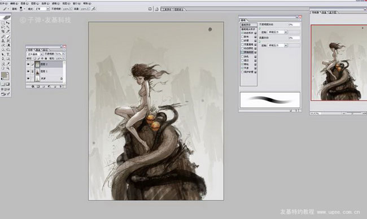Enable 散布 Scattering checkbox
Viewport: 367px width, 219px height.
242,37
